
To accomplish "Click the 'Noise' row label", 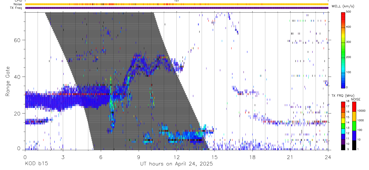I will (17, 4).
